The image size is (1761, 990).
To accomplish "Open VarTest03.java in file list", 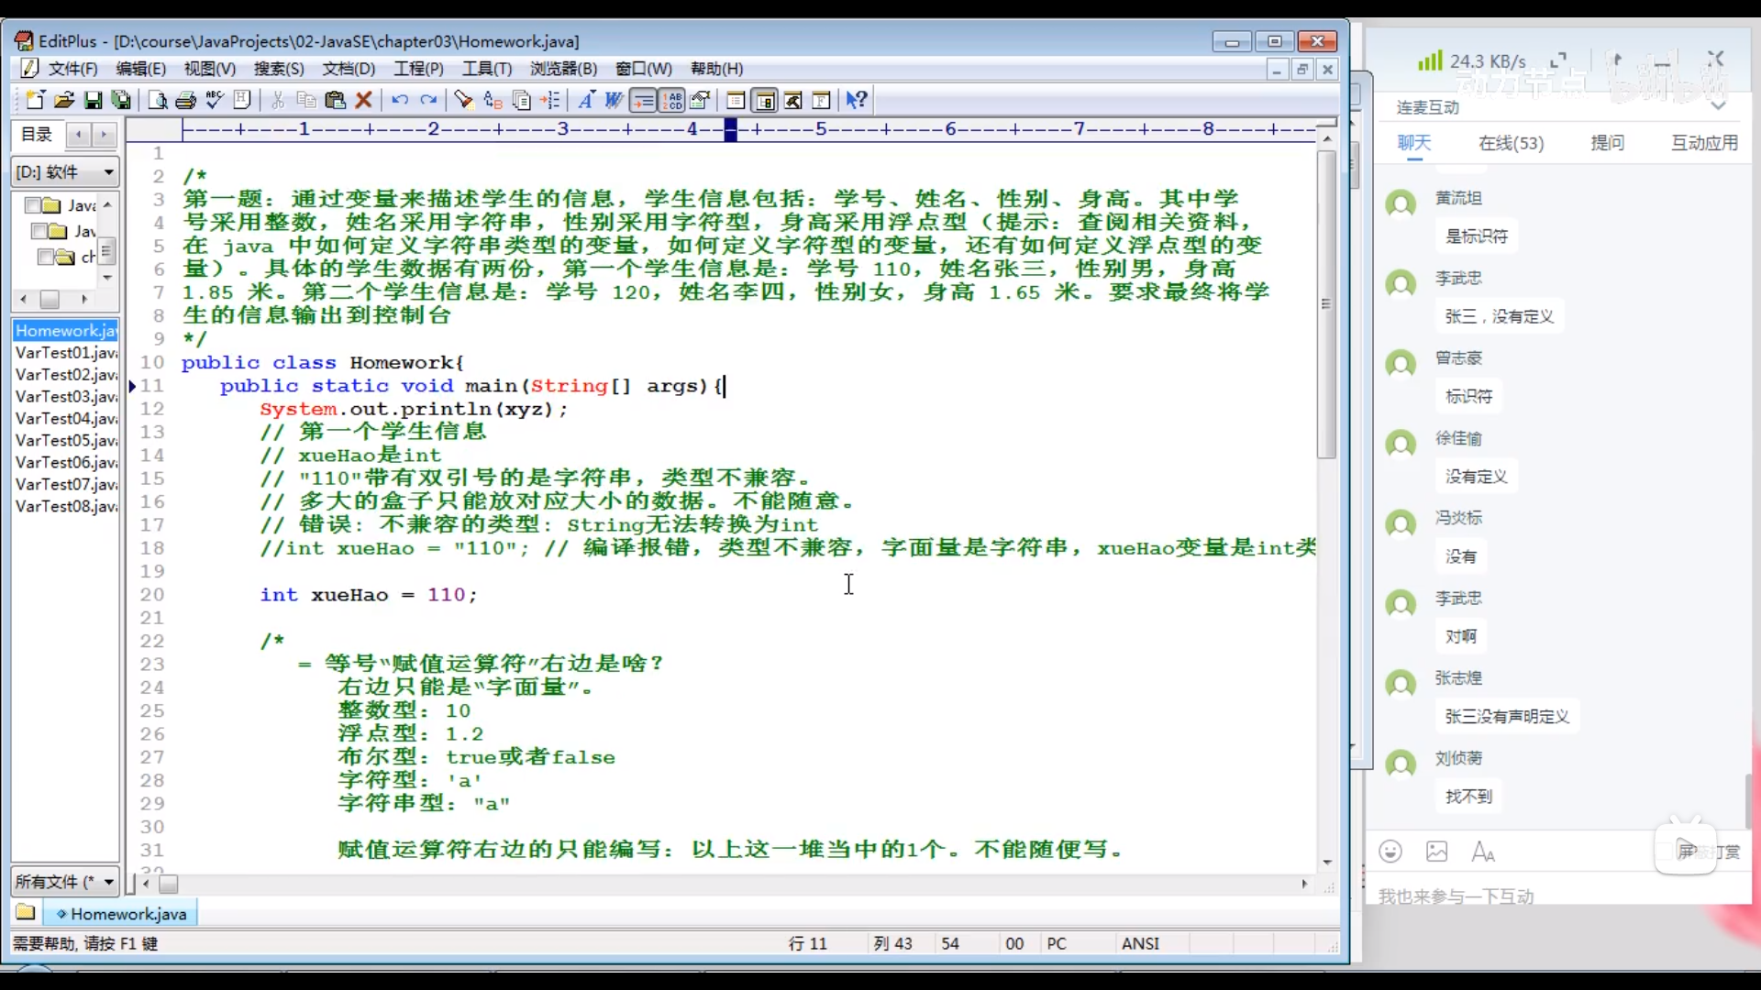I will tap(65, 396).
